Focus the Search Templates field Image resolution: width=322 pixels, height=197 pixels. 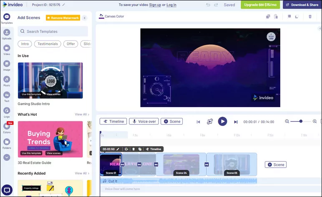(x=53, y=31)
